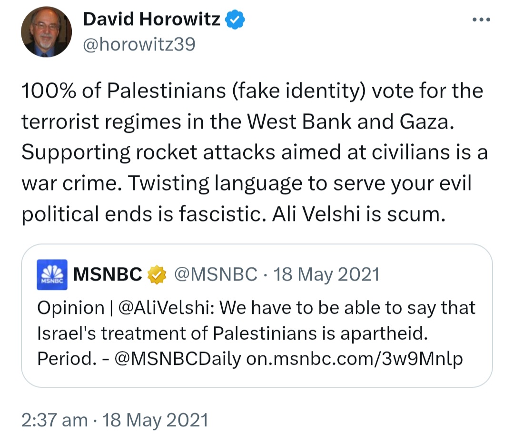Follow the on.msnbc.com/3w9Mnlp link

(354, 358)
